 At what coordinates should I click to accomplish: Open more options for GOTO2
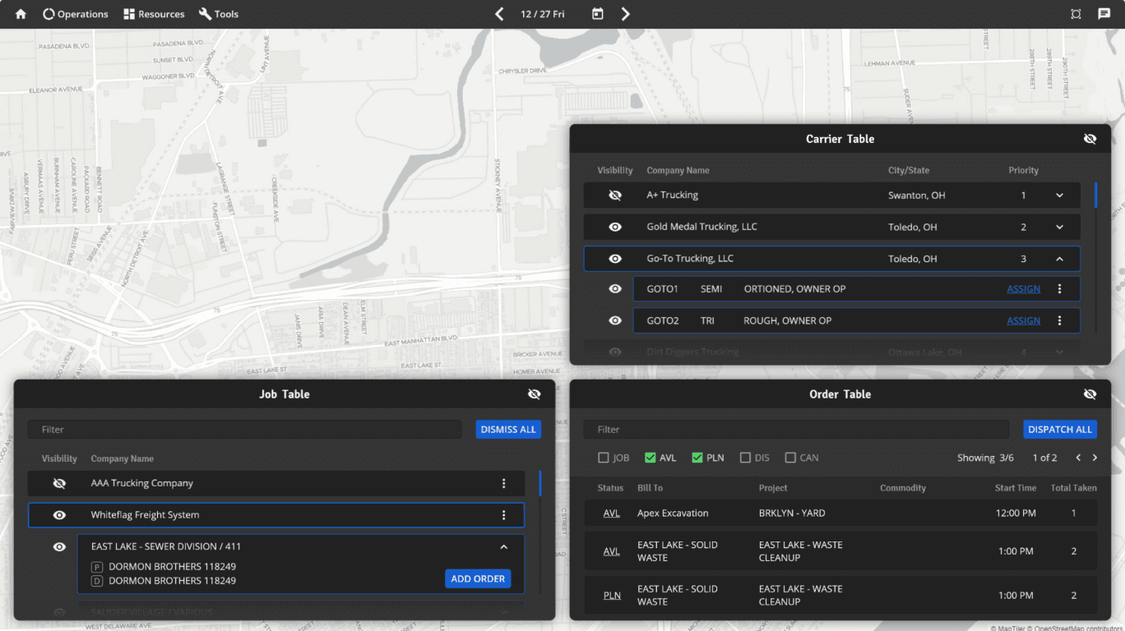click(1060, 320)
